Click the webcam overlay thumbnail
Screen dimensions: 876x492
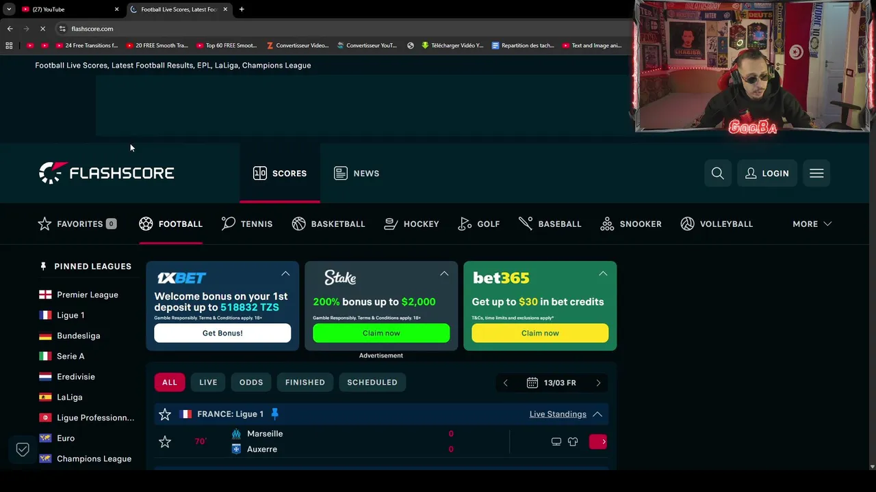click(753, 66)
